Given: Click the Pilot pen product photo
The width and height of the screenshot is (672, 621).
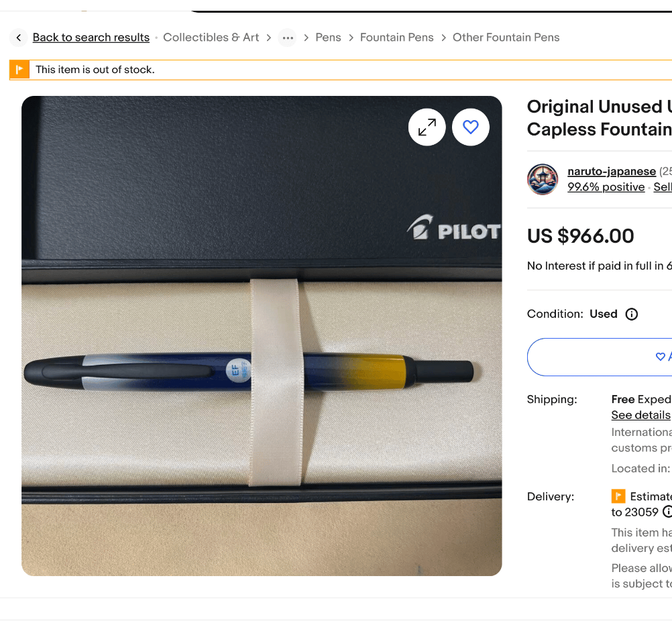Looking at the screenshot, I should [262, 376].
